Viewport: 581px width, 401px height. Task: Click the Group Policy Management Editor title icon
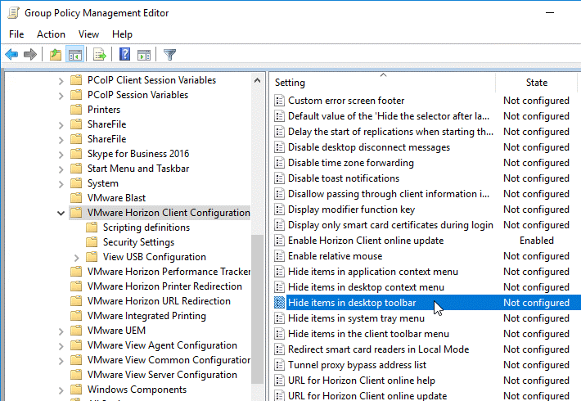pyautogui.click(x=13, y=13)
